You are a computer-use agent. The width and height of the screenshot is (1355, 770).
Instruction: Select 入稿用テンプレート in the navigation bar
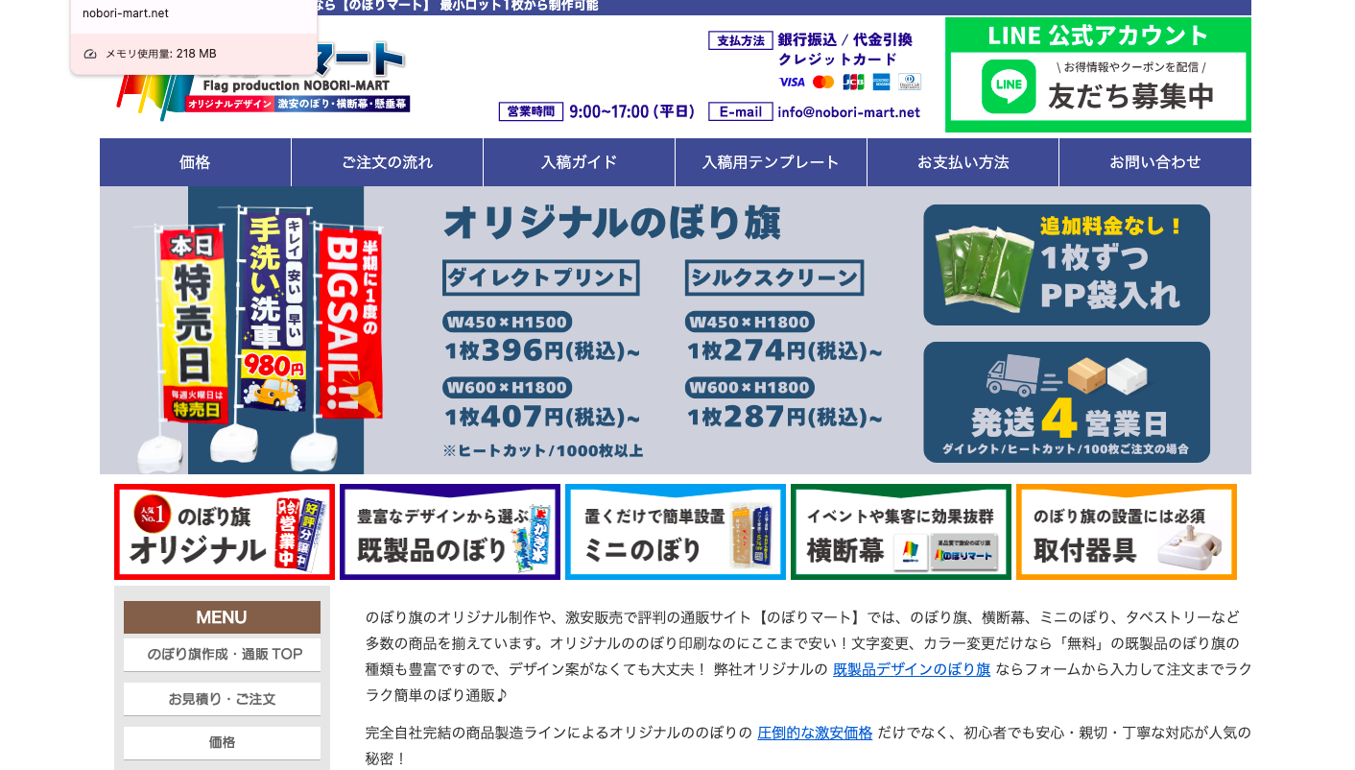coord(771,162)
